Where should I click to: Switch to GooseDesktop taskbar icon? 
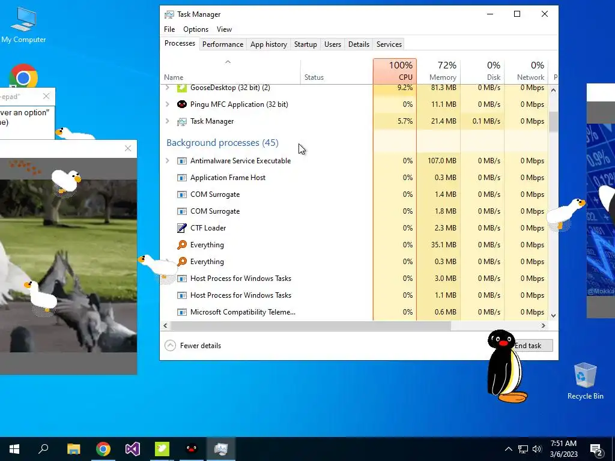click(x=162, y=449)
